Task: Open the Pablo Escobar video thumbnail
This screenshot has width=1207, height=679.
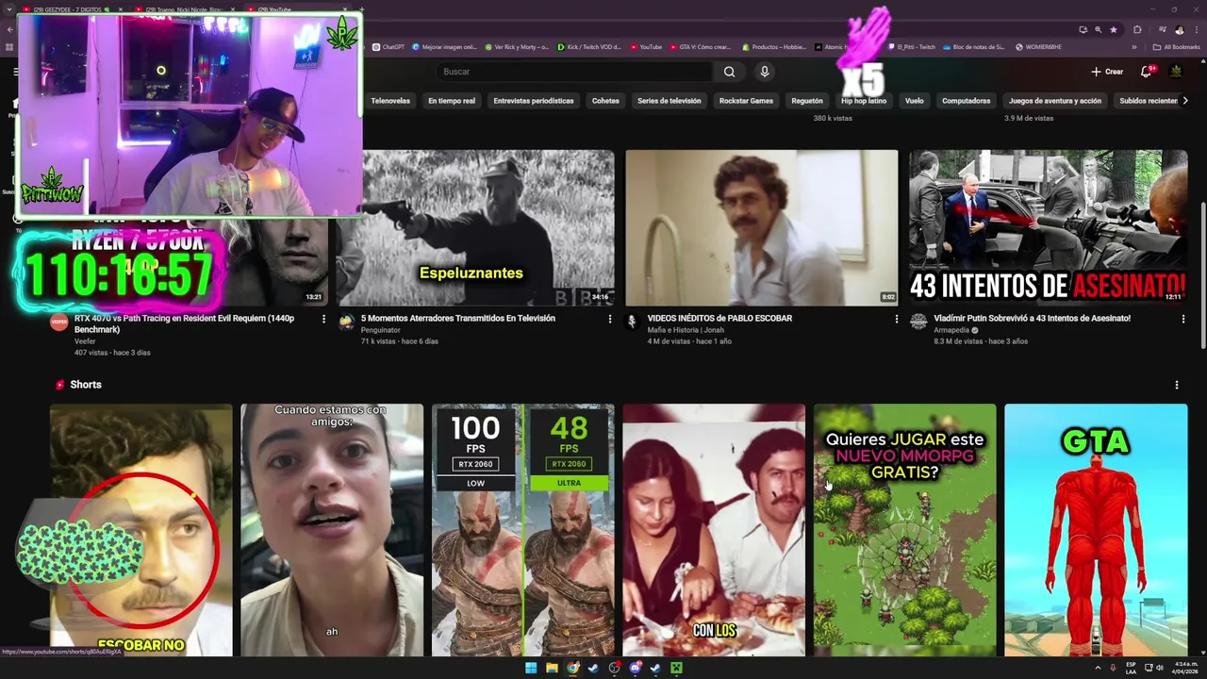Action: pyautogui.click(x=762, y=227)
